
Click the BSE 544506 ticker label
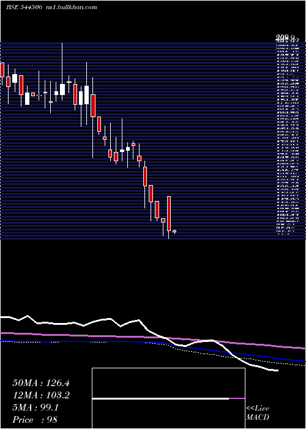coord(24,7)
